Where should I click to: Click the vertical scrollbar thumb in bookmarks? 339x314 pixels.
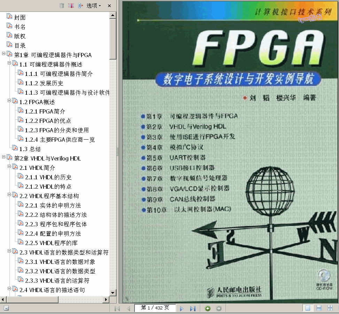click(113, 39)
